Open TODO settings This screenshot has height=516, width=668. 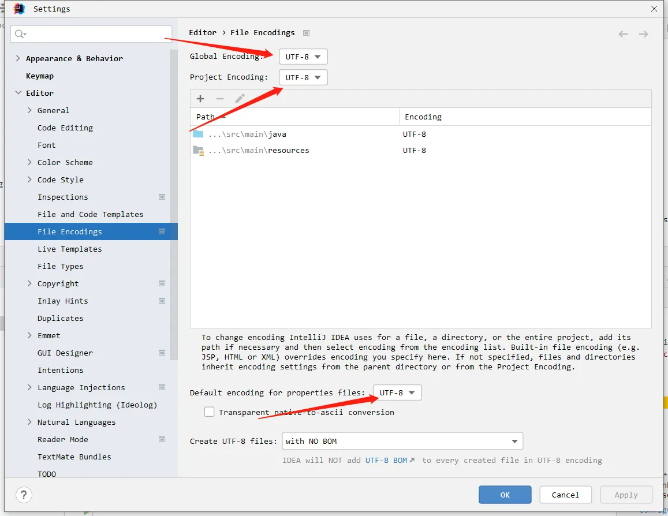pyautogui.click(x=47, y=474)
